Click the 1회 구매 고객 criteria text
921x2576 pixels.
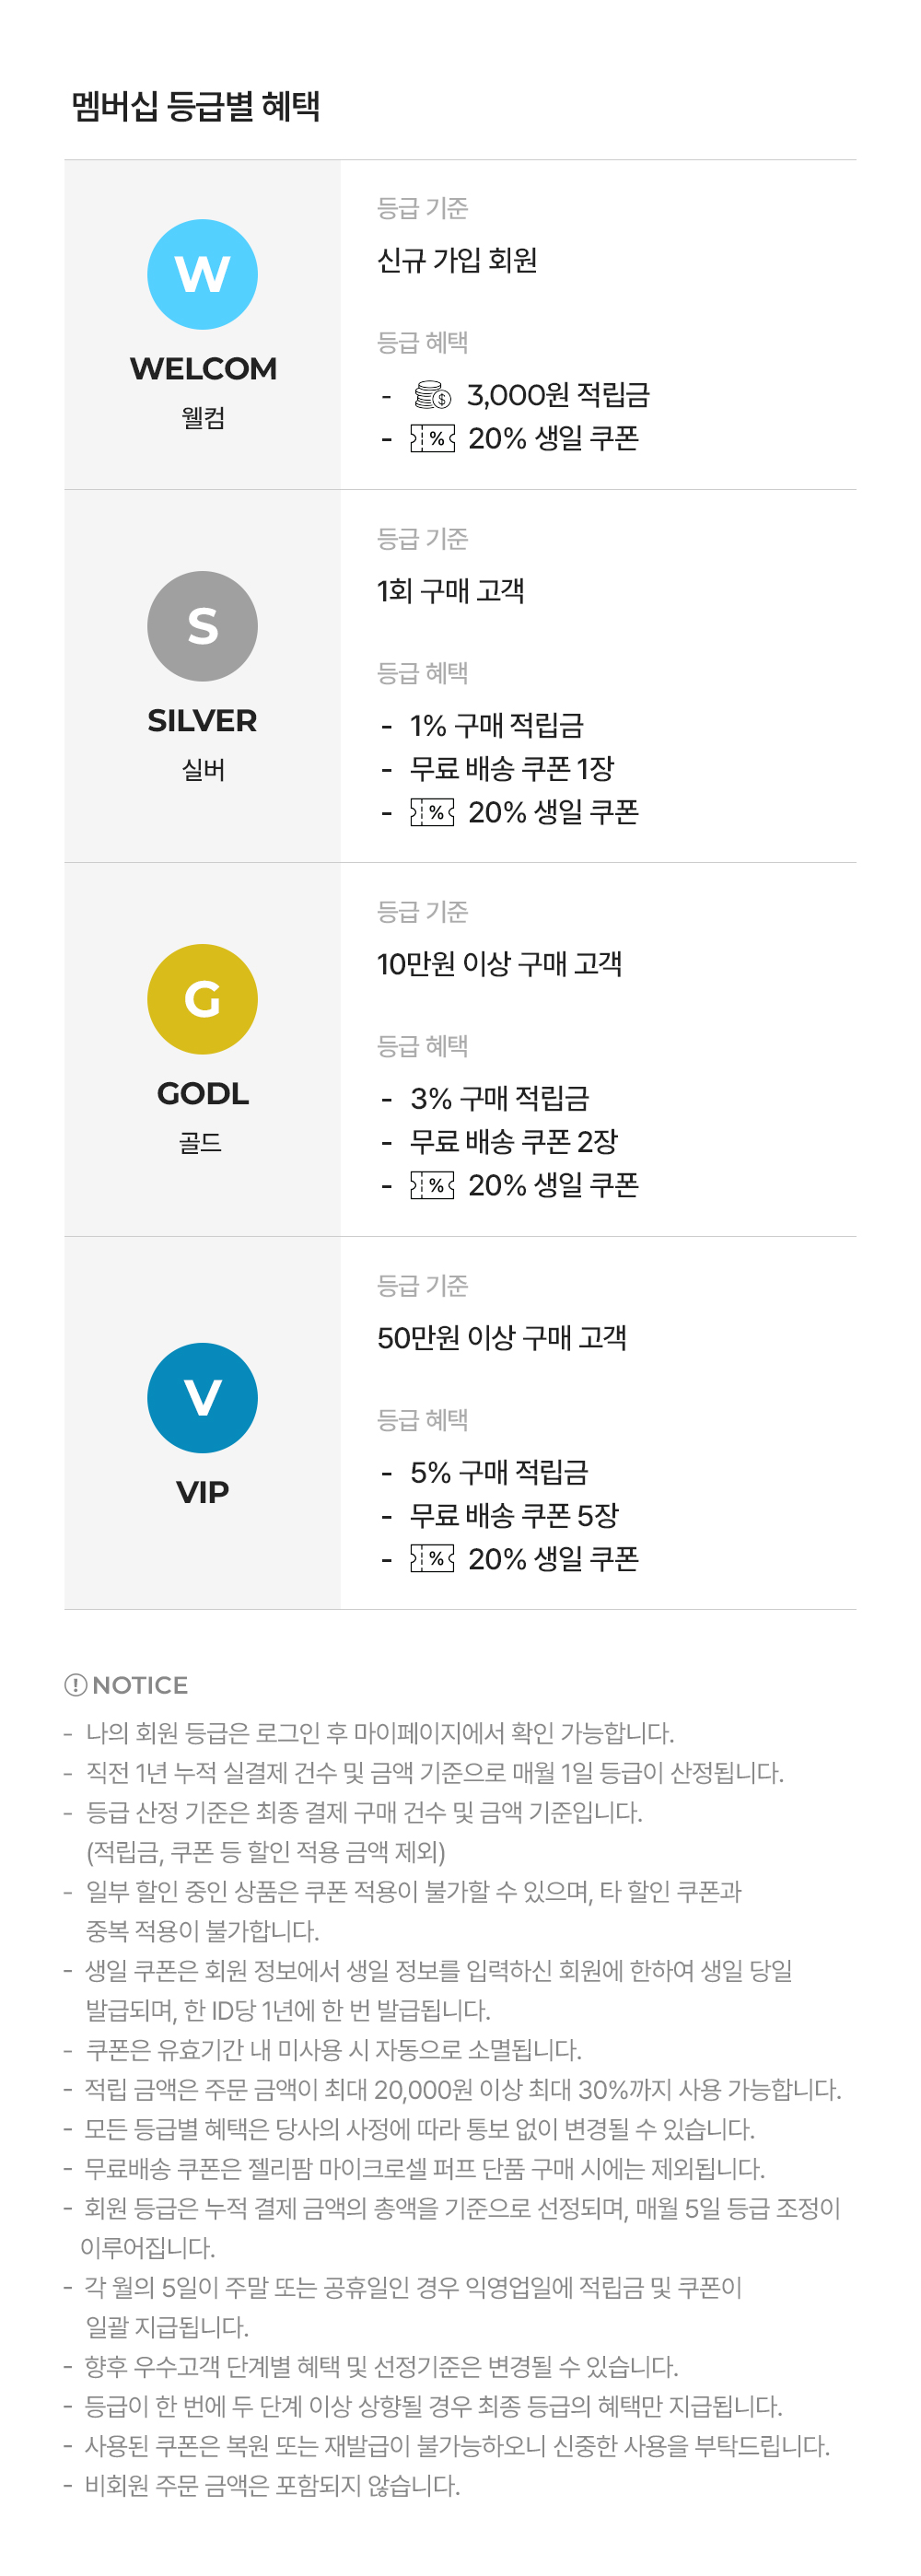point(450,591)
